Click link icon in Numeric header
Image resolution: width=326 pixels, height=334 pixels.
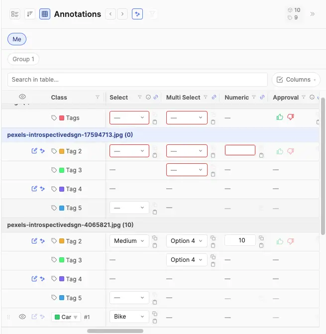pyautogui.click(x=262, y=97)
